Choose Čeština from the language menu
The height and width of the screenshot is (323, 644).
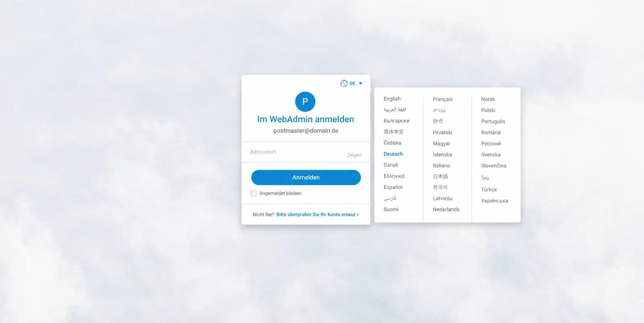point(392,143)
